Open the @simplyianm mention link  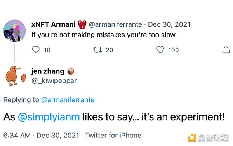pos(49,117)
